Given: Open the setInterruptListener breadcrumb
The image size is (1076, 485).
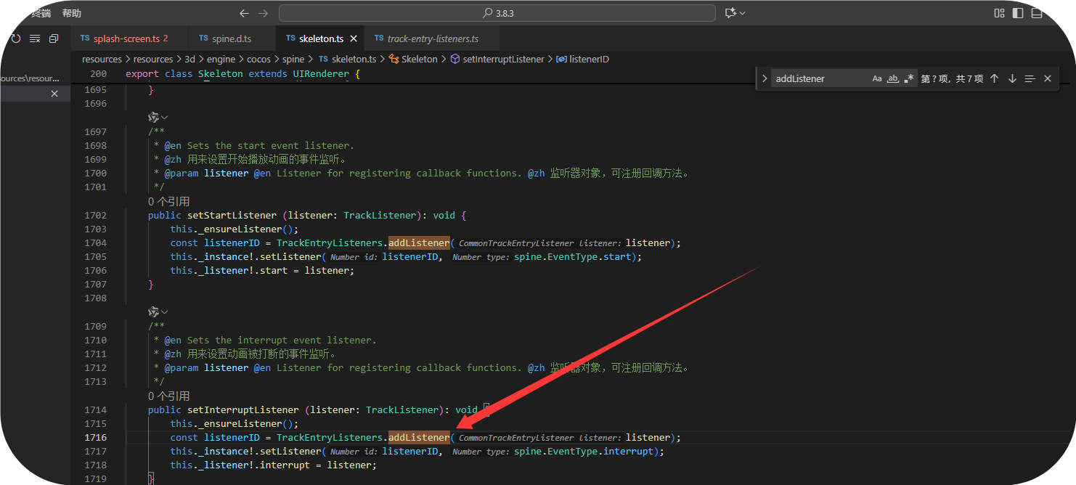Looking at the screenshot, I should (x=497, y=59).
